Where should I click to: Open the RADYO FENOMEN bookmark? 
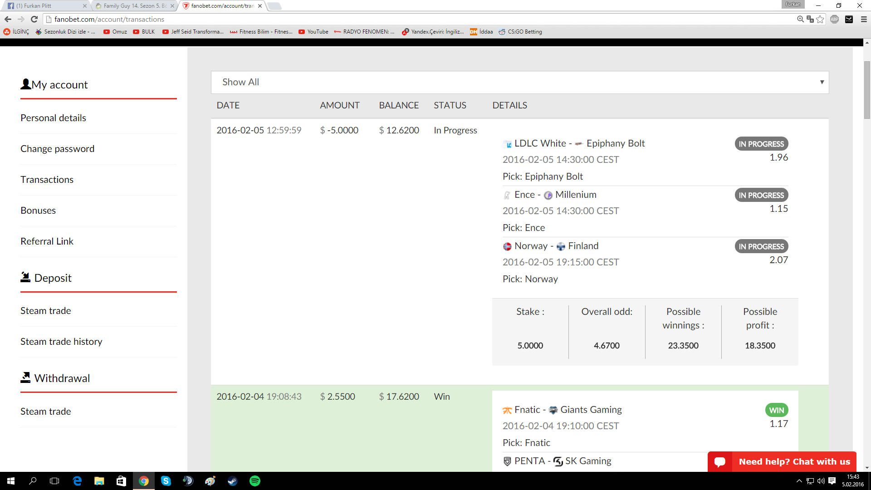tap(364, 32)
